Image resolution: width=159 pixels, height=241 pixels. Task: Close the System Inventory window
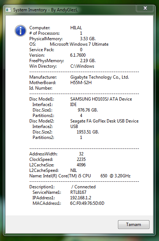point(145,8)
